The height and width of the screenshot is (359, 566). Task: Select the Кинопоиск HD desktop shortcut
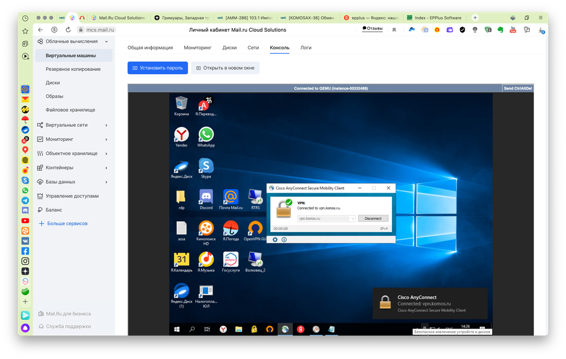pyautogui.click(x=206, y=233)
